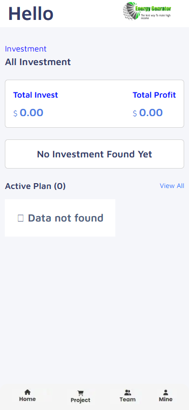Click the Investment breadcrumb link
This screenshot has height=410, width=189.
tap(26, 49)
